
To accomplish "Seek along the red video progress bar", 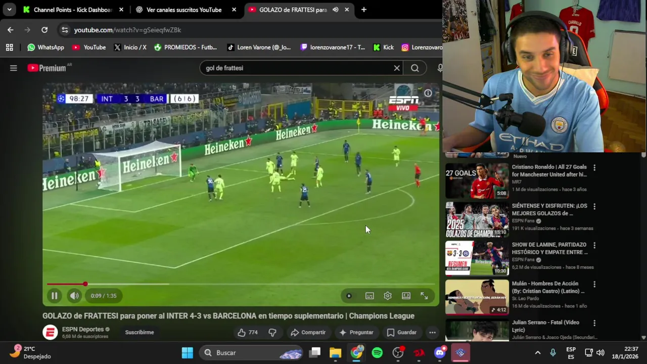I will click(241, 284).
